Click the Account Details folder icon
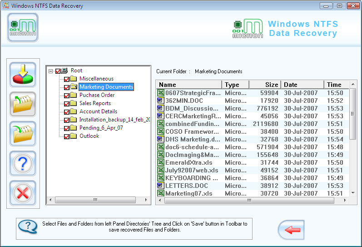The image size is (362, 247). (74, 111)
